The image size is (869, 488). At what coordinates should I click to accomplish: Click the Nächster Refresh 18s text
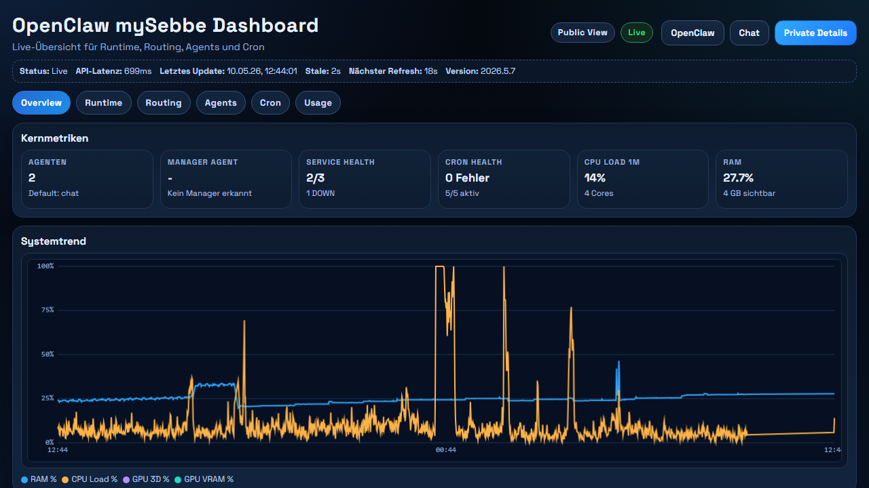point(393,71)
